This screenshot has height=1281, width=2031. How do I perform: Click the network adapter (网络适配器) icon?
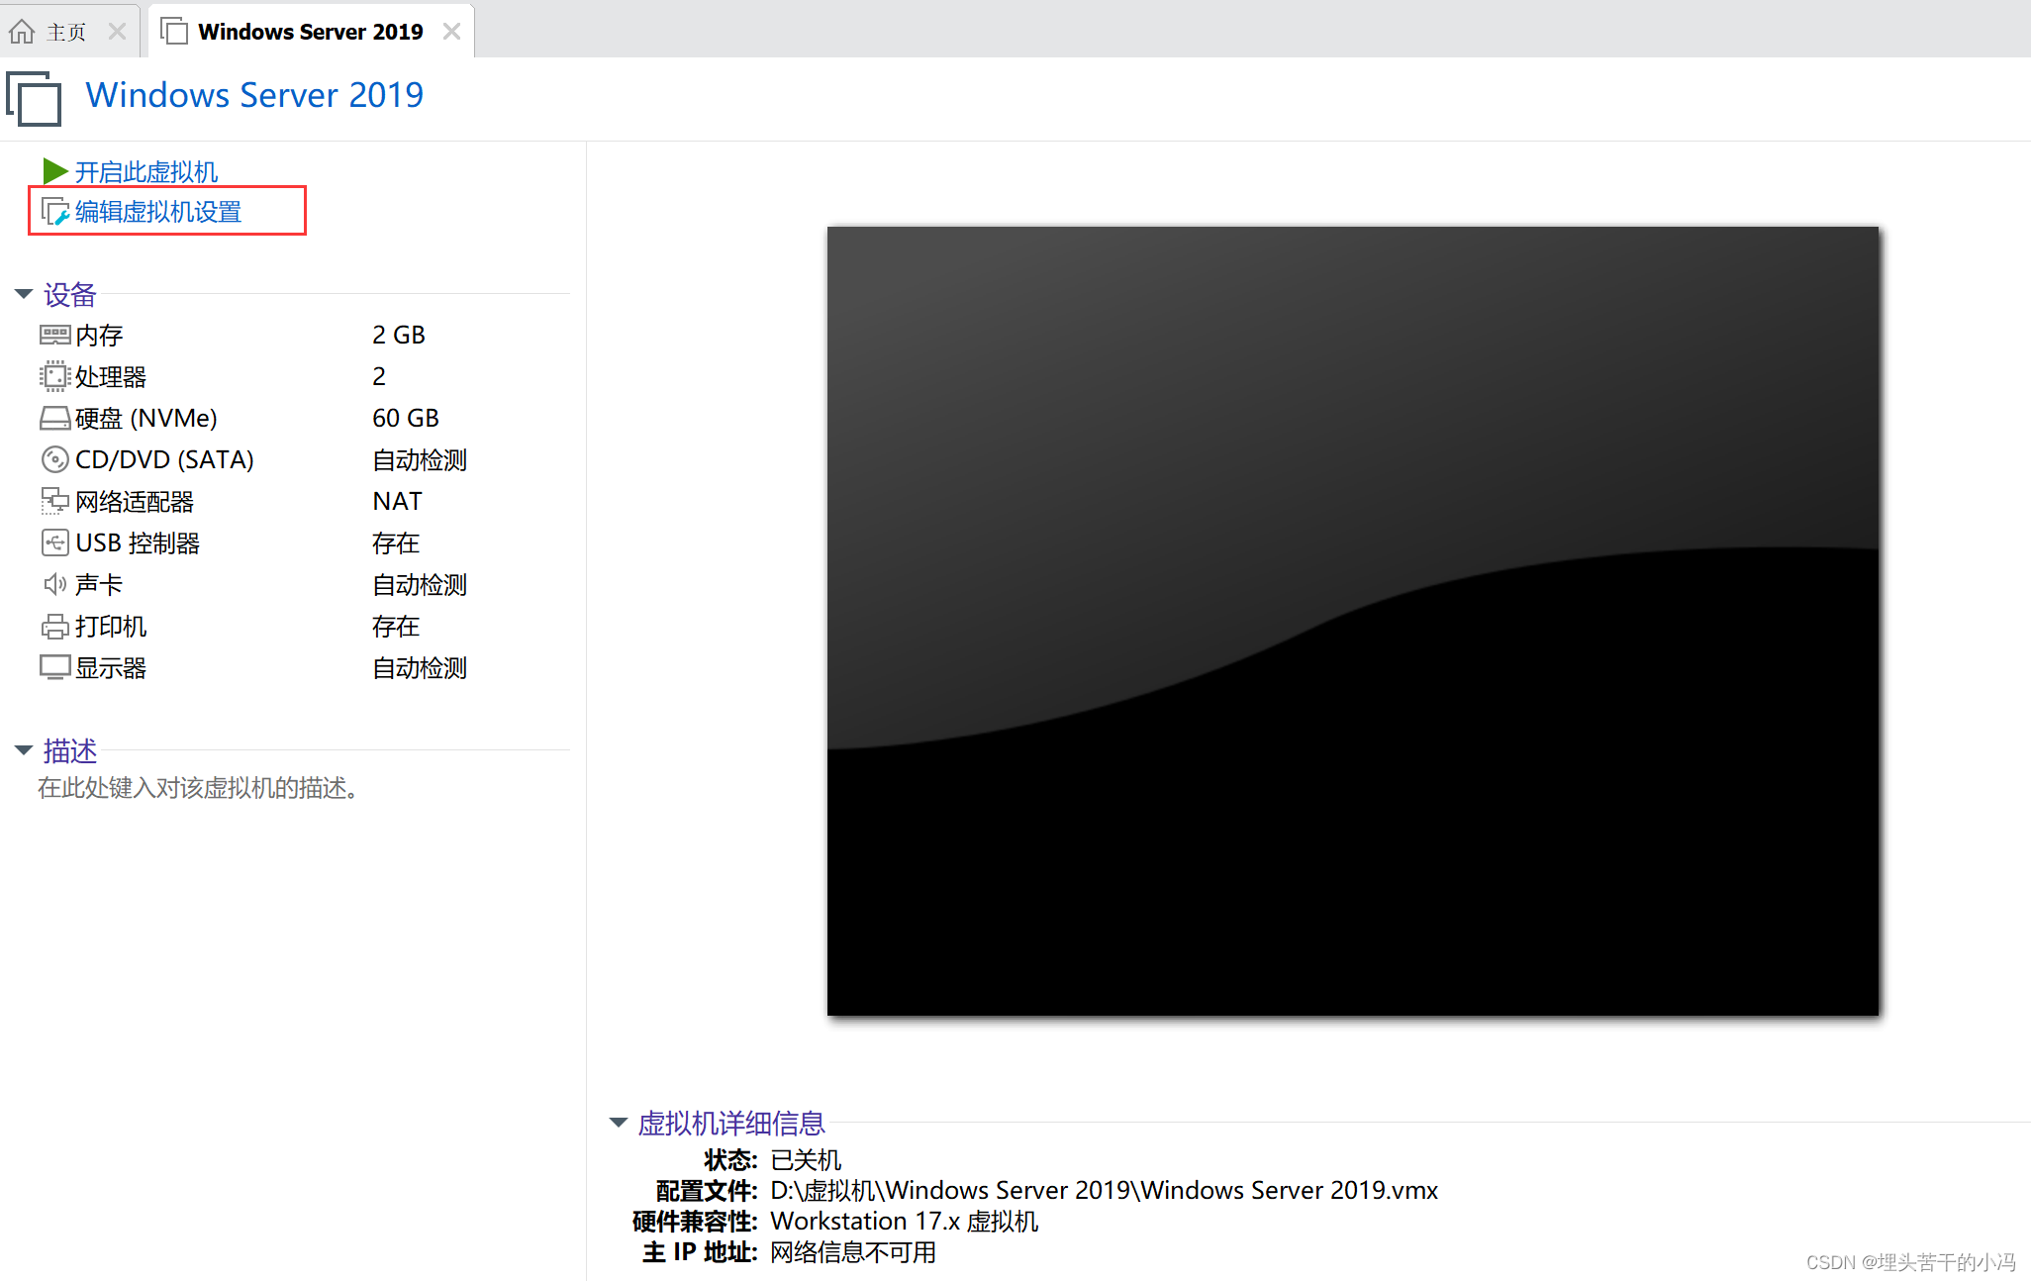[x=54, y=502]
